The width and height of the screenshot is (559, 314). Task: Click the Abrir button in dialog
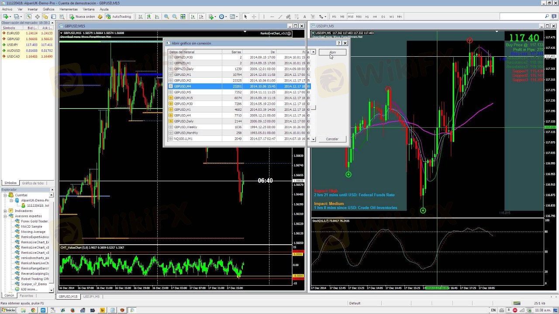tap(332, 52)
